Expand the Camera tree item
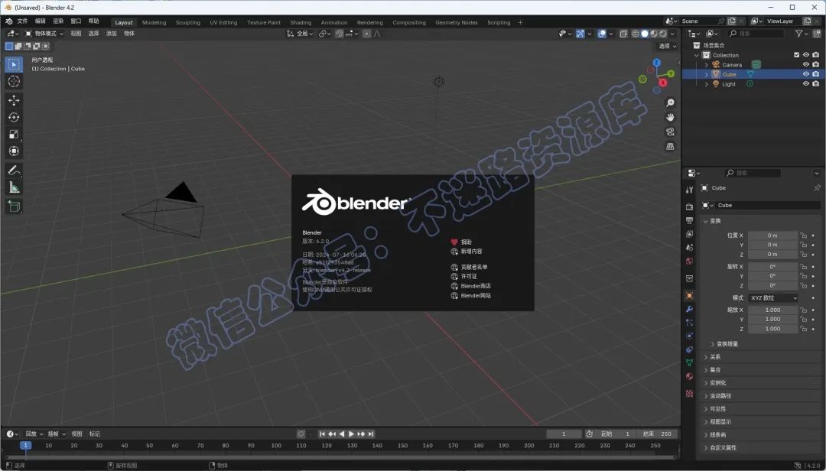 pyautogui.click(x=707, y=65)
